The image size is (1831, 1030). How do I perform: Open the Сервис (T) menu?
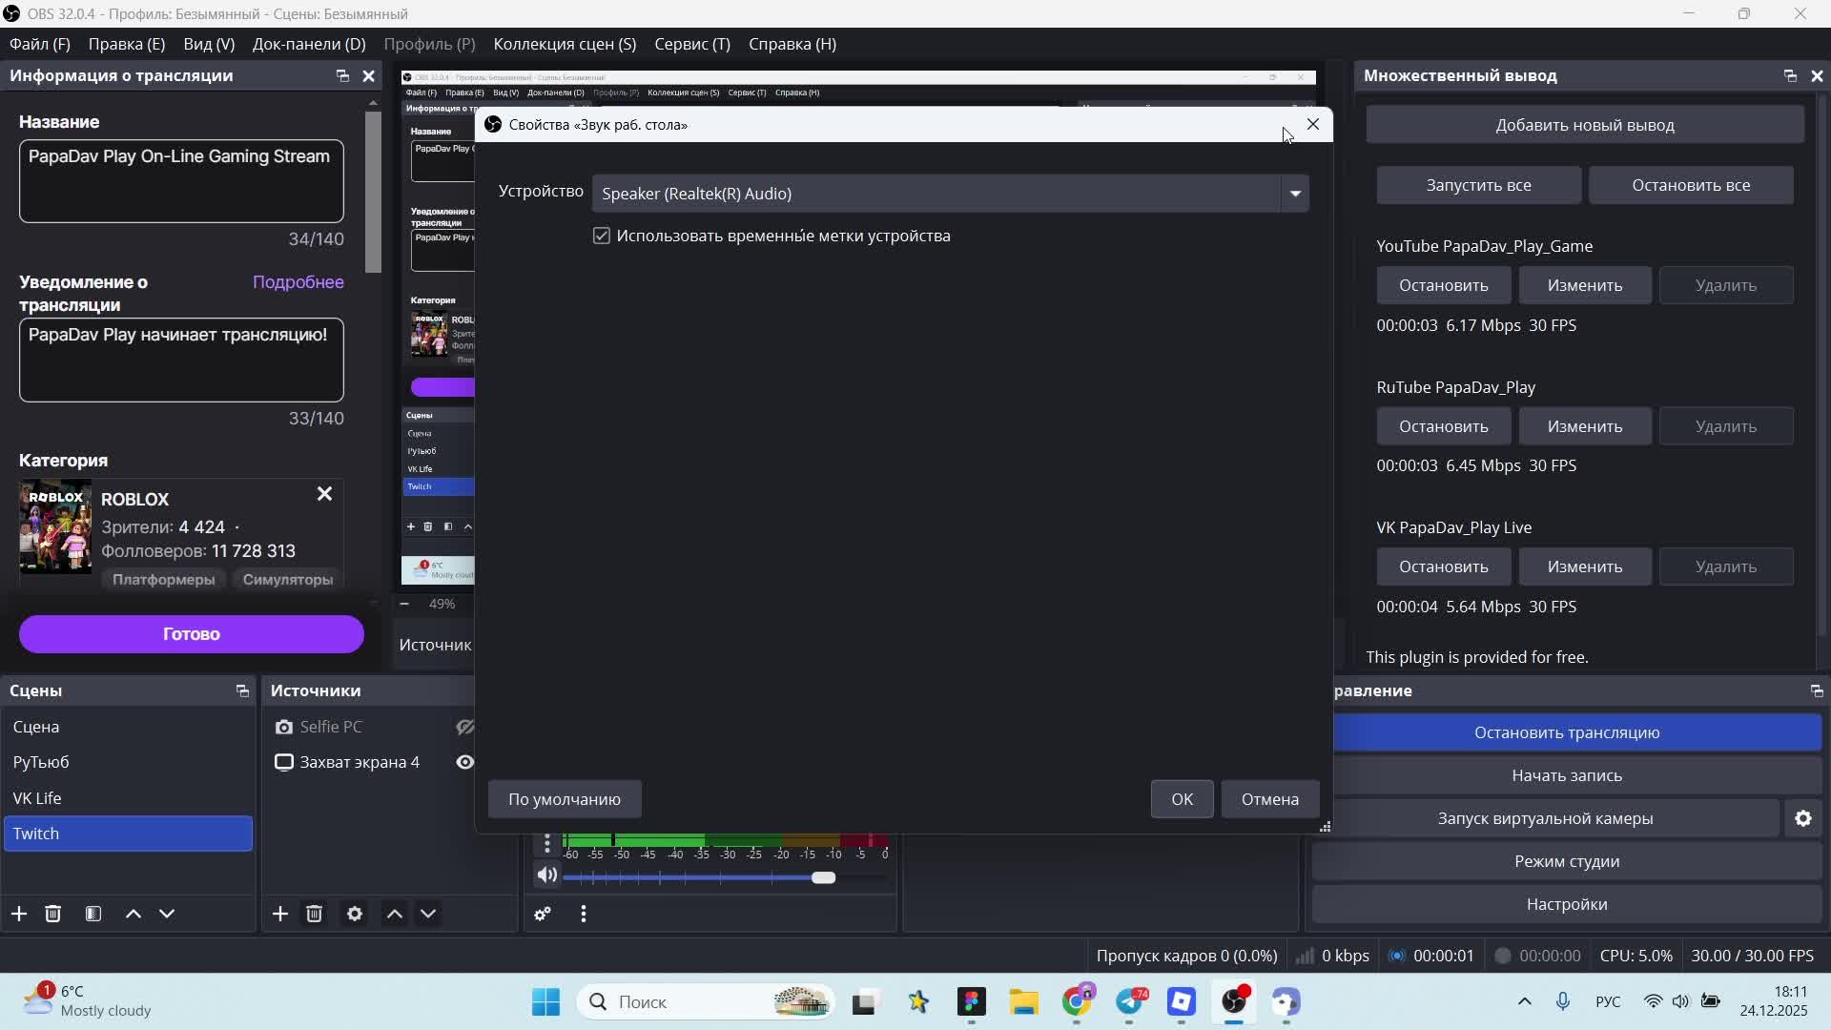tap(691, 44)
